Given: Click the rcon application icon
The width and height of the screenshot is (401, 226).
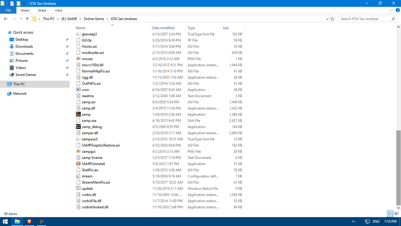Looking at the screenshot, I should pos(78,90).
